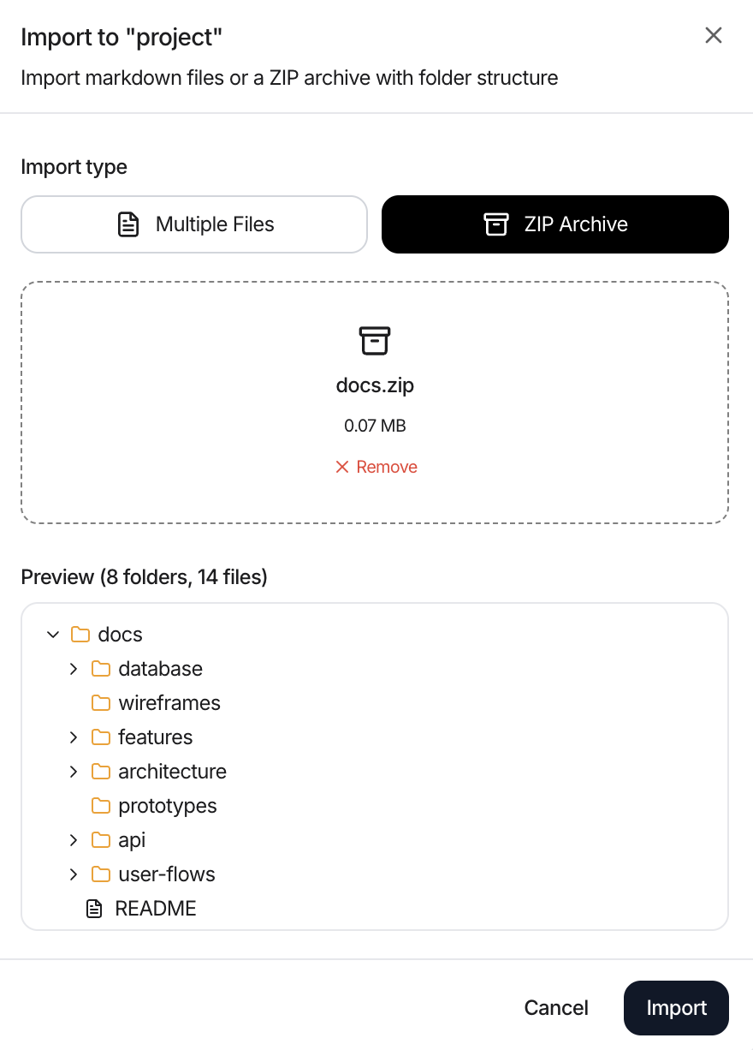The width and height of the screenshot is (753, 1050).
Task: Collapse the docs folder in the preview
Action: click(x=53, y=634)
